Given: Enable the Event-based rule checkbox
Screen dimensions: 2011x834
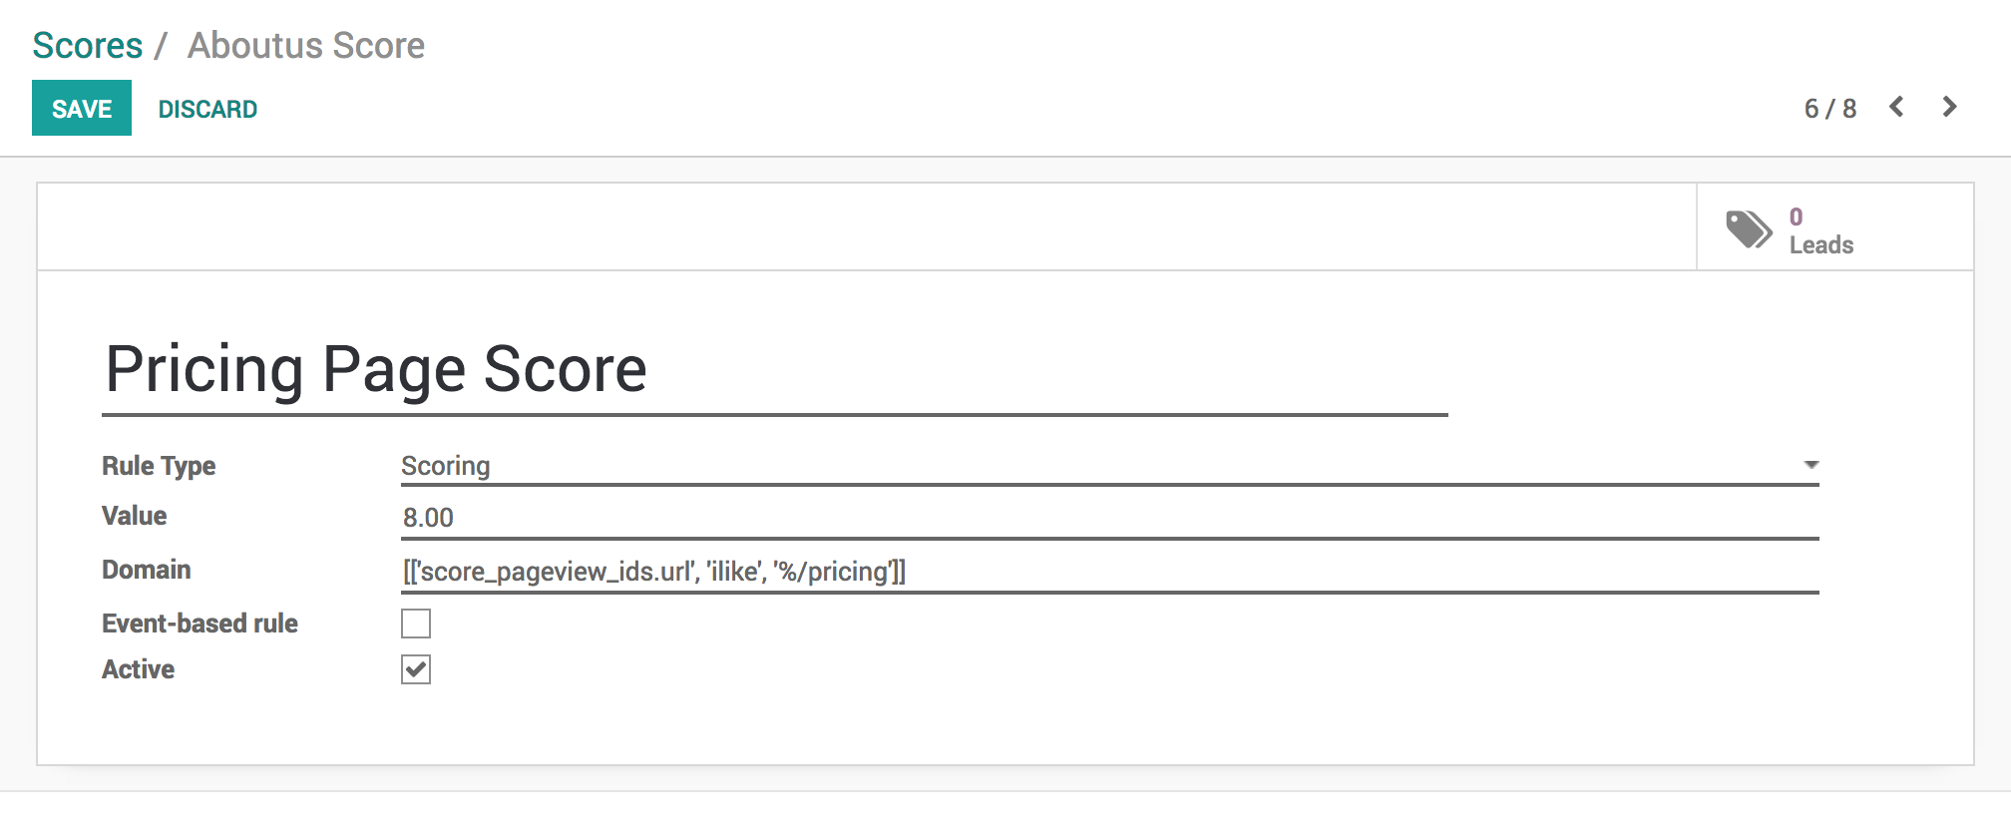Looking at the screenshot, I should (416, 624).
